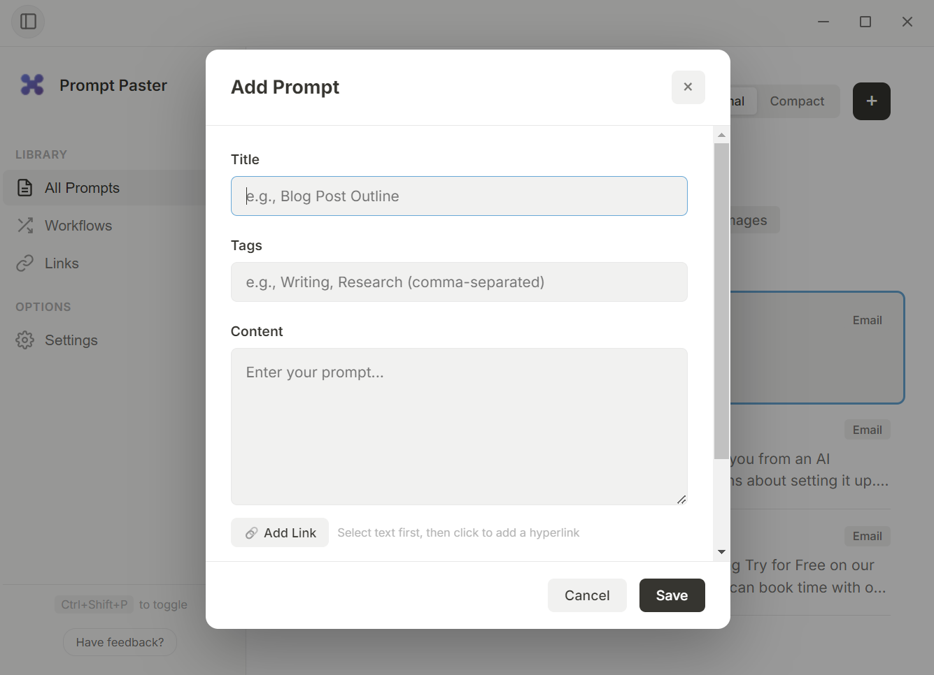
Task: Click the dialog scrollbar down arrow
Action: 721,551
